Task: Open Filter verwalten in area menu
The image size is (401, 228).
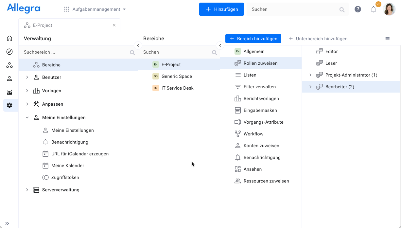Action: [259, 87]
